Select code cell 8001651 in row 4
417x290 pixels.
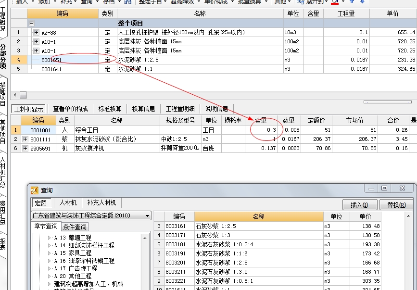pyautogui.click(x=63, y=60)
